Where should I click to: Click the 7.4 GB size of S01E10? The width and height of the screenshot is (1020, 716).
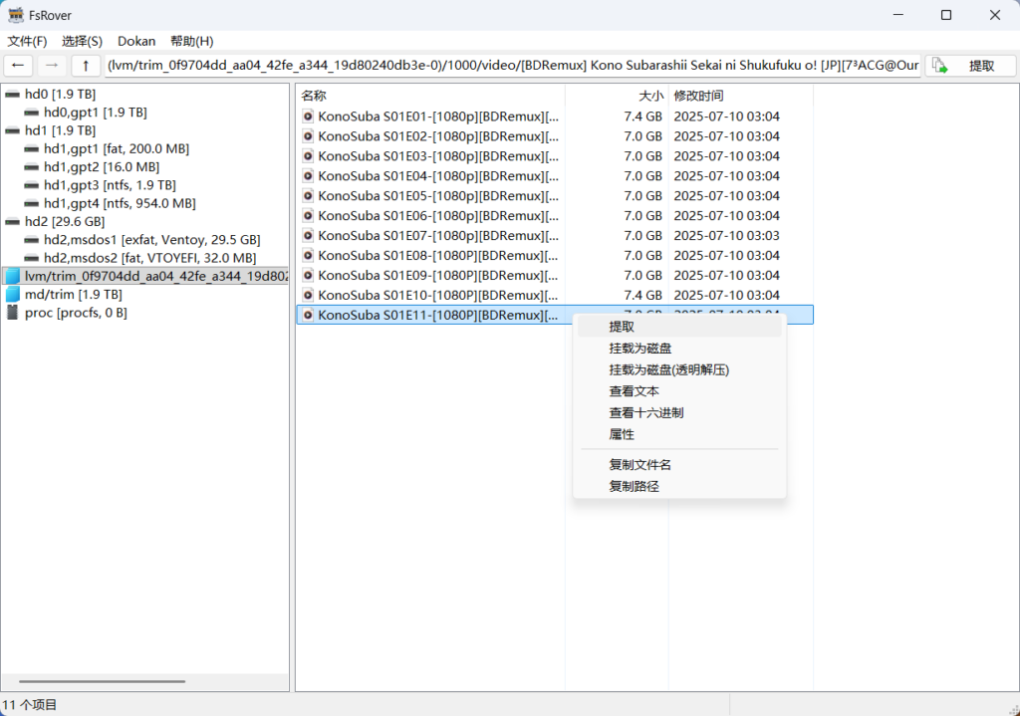642,295
